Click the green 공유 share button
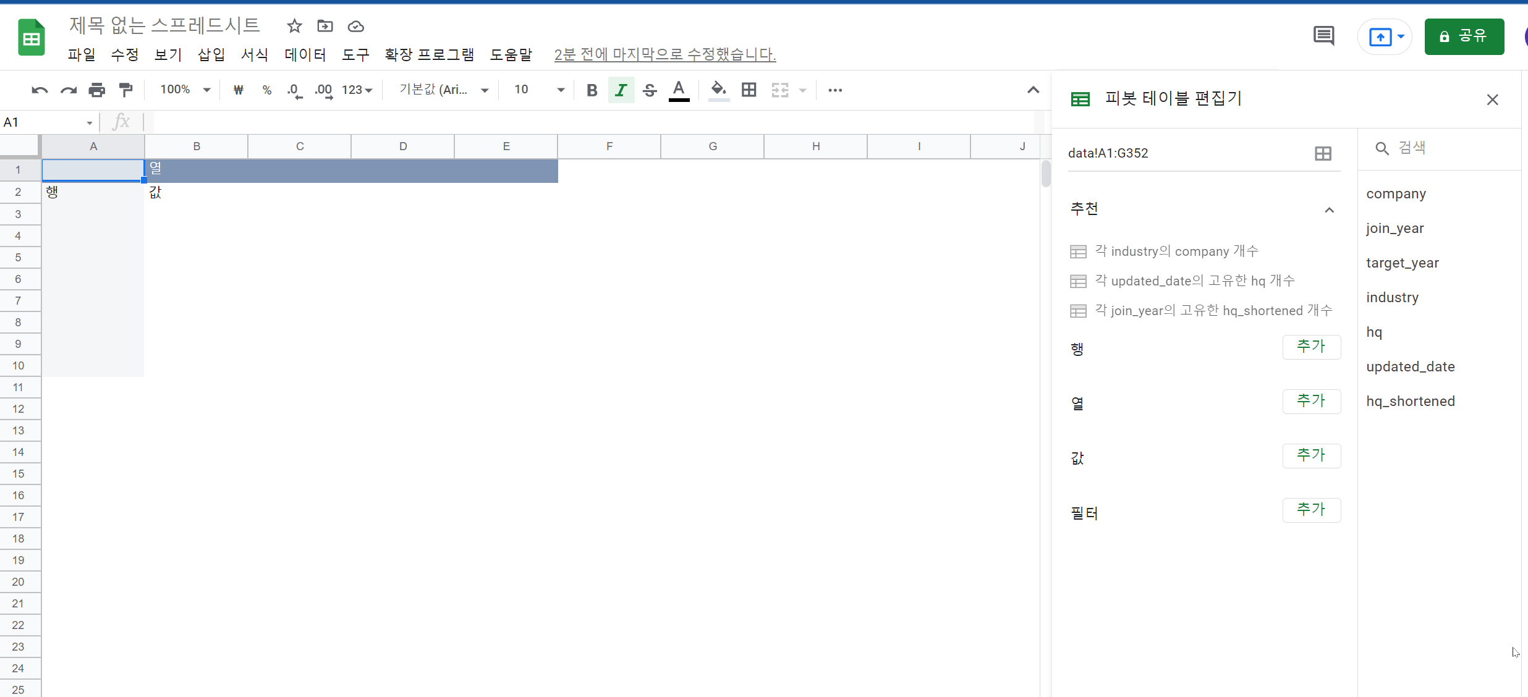Viewport: 1528px width, 697px height. pos(1464,36)
